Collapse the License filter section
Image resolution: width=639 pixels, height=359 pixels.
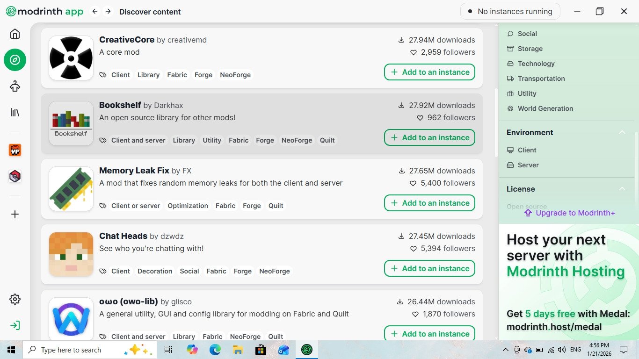(622, 189)
